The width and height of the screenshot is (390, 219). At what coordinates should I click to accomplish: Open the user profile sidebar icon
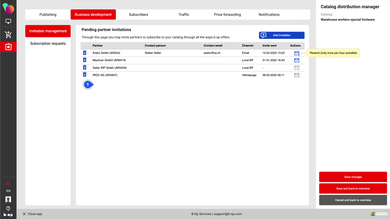click(8, 200)
